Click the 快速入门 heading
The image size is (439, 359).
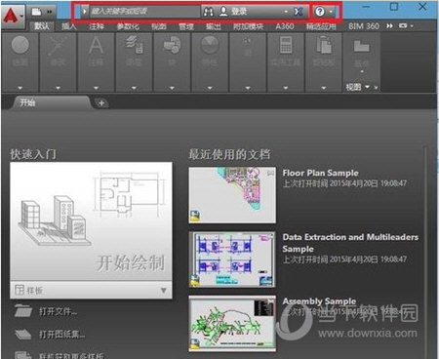pyautogui.click(x=33, y=154)
